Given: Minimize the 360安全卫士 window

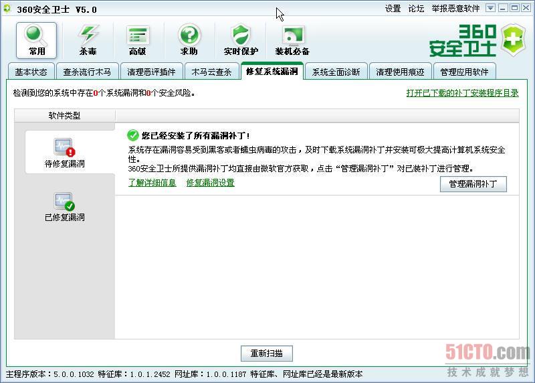Looking at the screenshot, I should click(x=503, y=8).
